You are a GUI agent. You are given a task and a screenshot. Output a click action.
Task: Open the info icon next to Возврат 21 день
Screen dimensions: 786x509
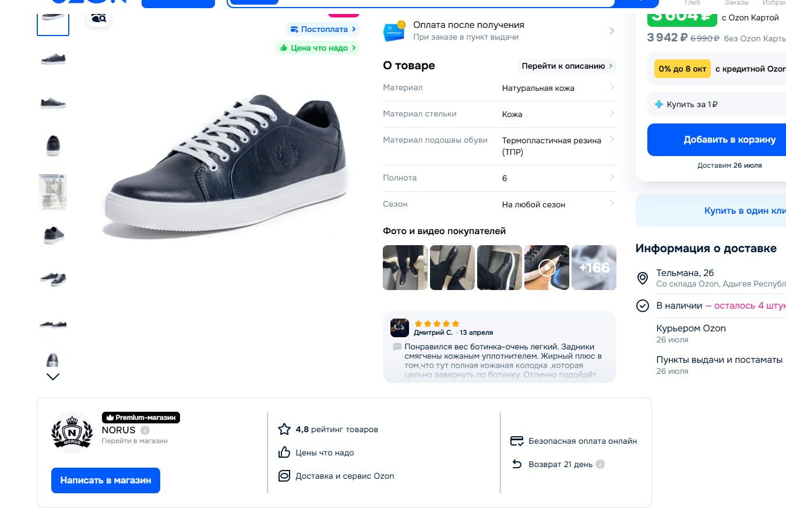tap(600, 464)
